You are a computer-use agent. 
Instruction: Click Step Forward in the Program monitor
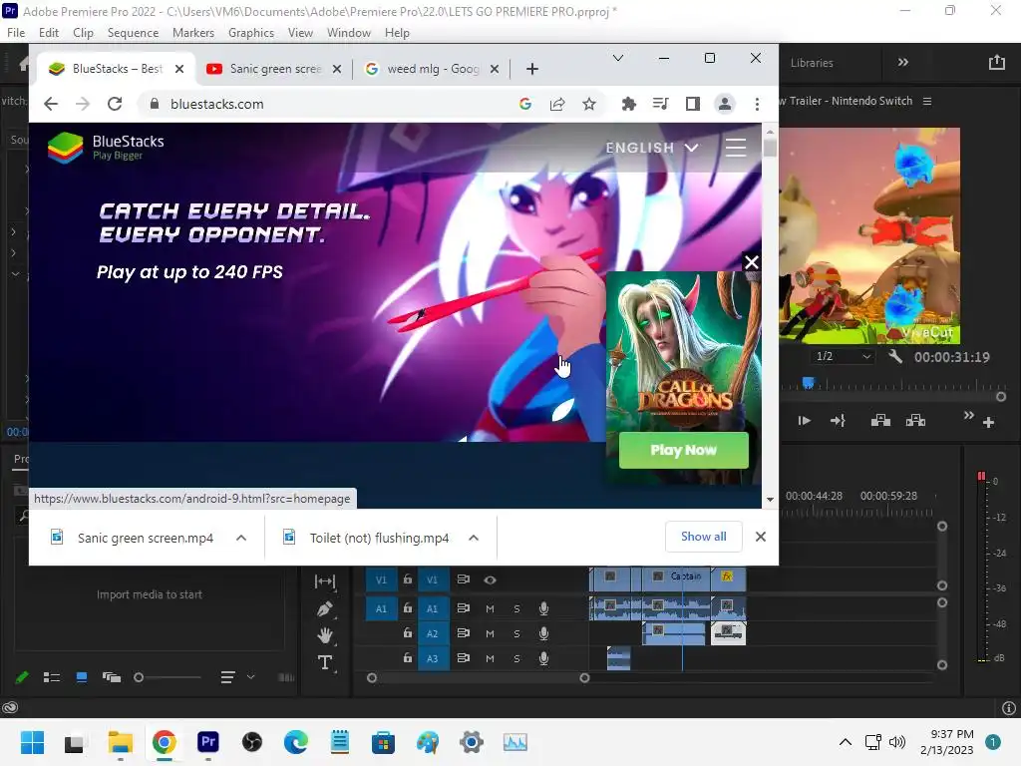coord(805,421)
